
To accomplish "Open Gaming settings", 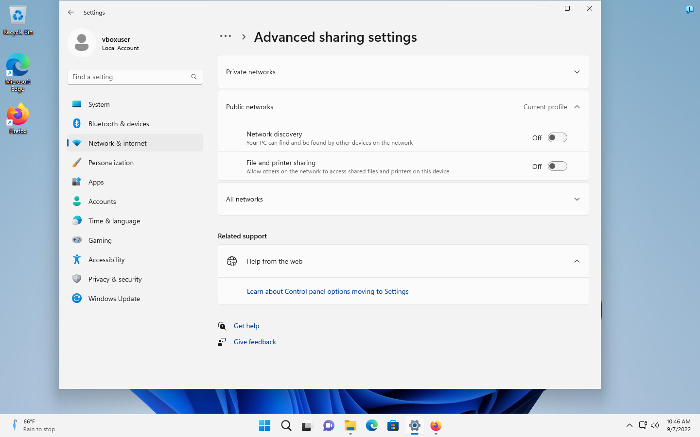I will click(x=100, y=240).
